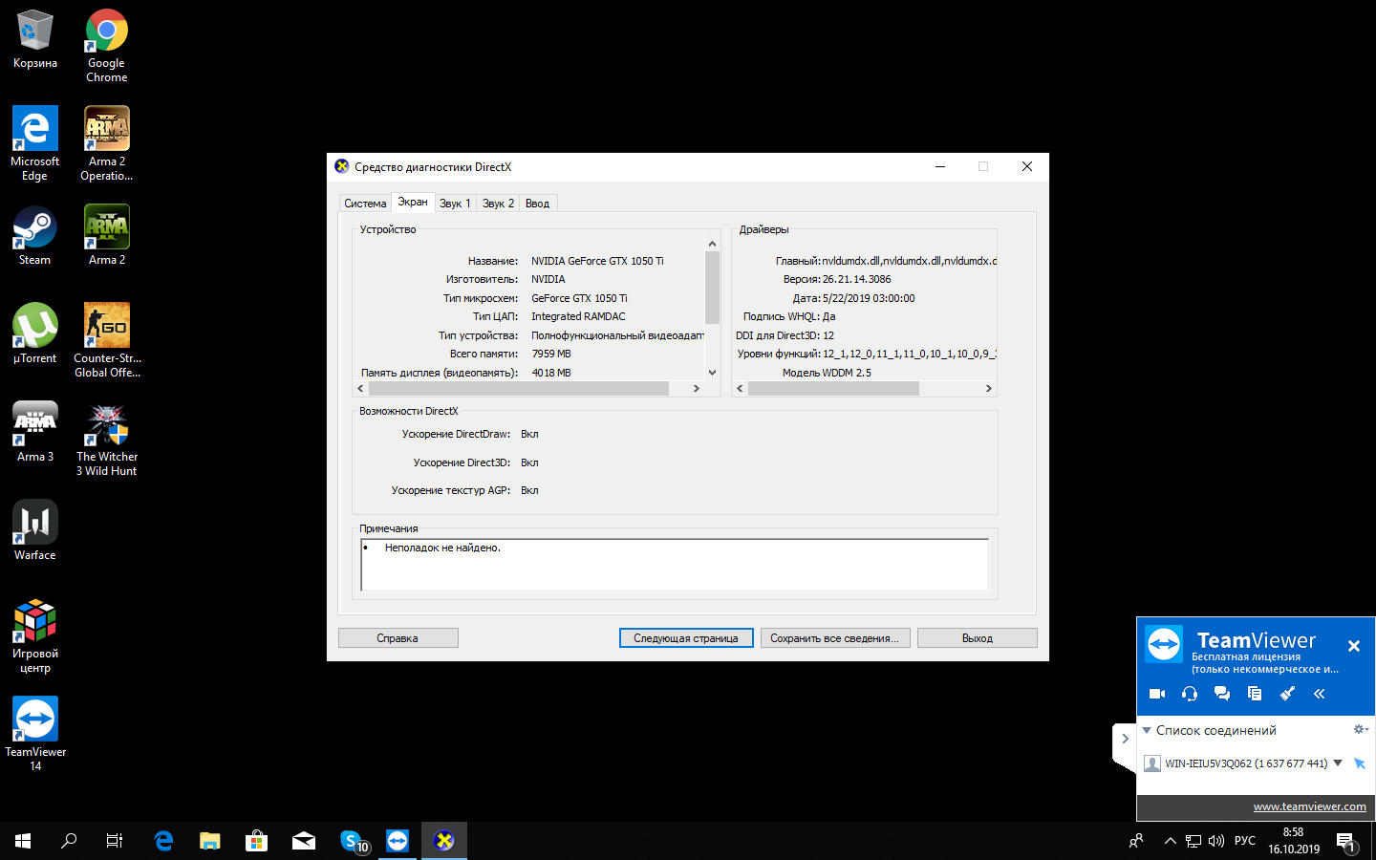Click right arrow of device horizontal scrollbar
Viewport: 1376px width, 860px height.
[x=697, y=389]
